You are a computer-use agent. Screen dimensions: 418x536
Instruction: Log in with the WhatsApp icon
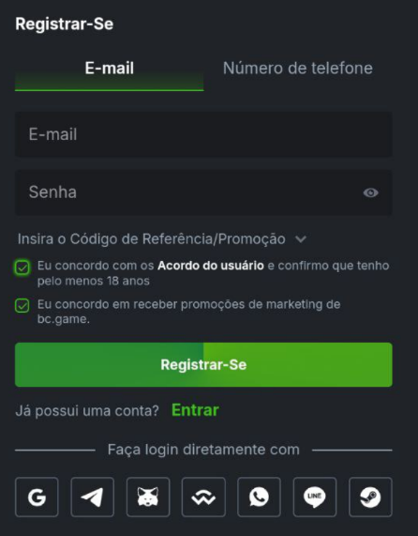(259, 497)
